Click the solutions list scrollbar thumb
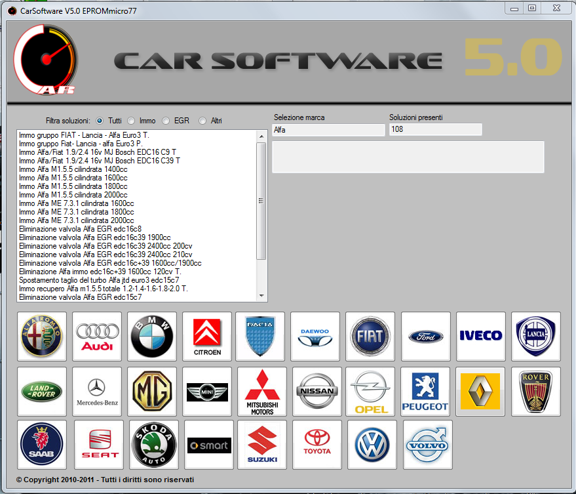The width and height of the screenshot is (576, 494). (x=261, y=201)
